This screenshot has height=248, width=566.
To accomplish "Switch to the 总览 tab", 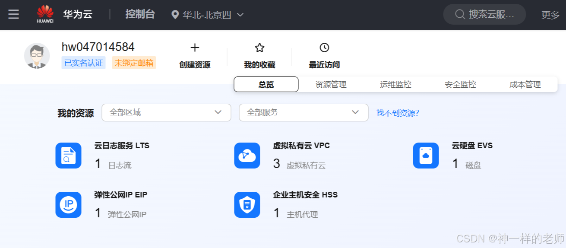I will point(266,84).
